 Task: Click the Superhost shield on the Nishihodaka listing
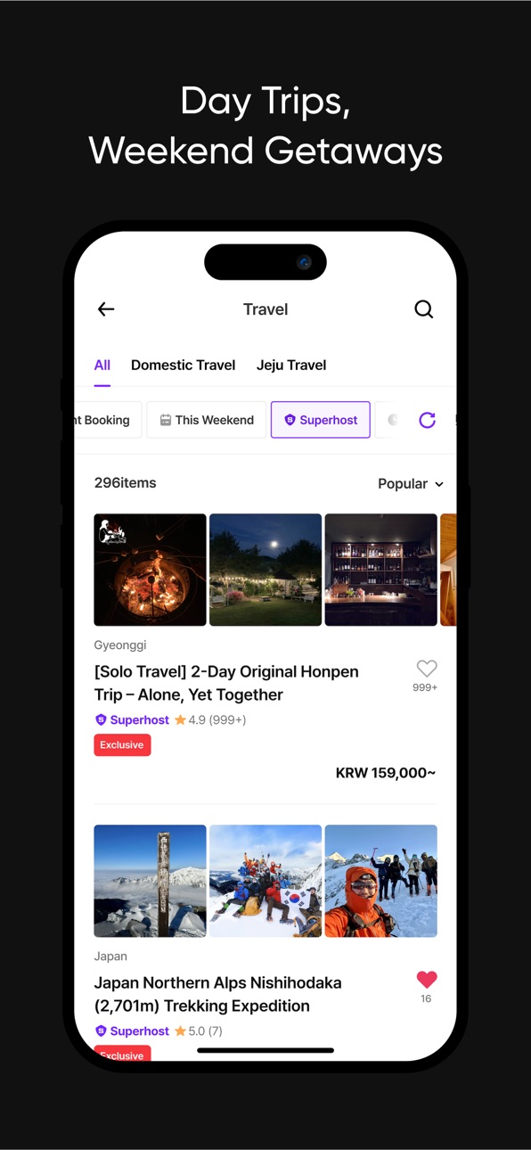click(101, 1031)
